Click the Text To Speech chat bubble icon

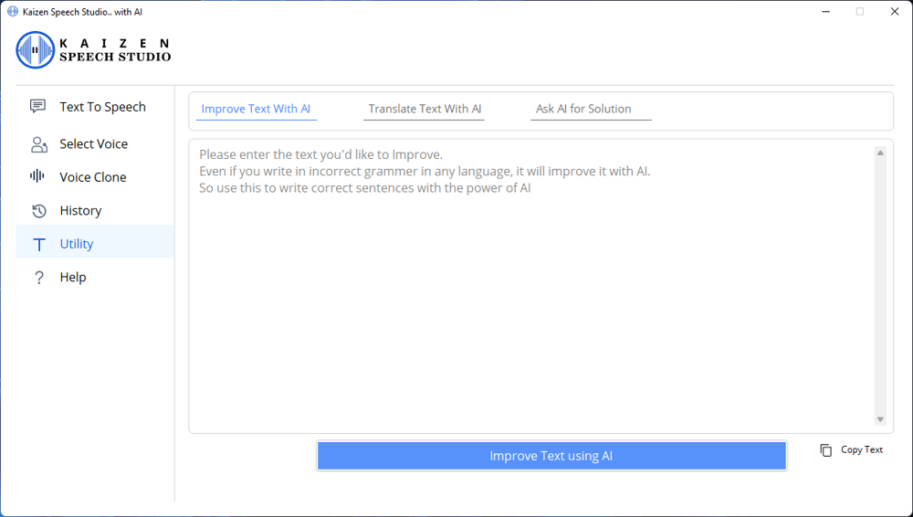click(x=37, y=107)
